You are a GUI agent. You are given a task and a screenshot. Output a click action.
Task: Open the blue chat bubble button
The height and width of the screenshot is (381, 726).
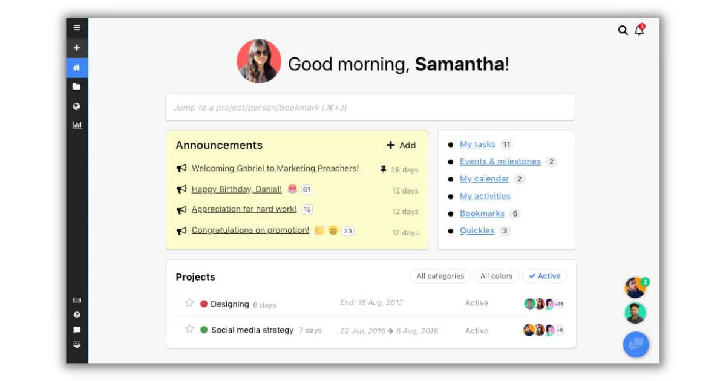click(635, 344)
